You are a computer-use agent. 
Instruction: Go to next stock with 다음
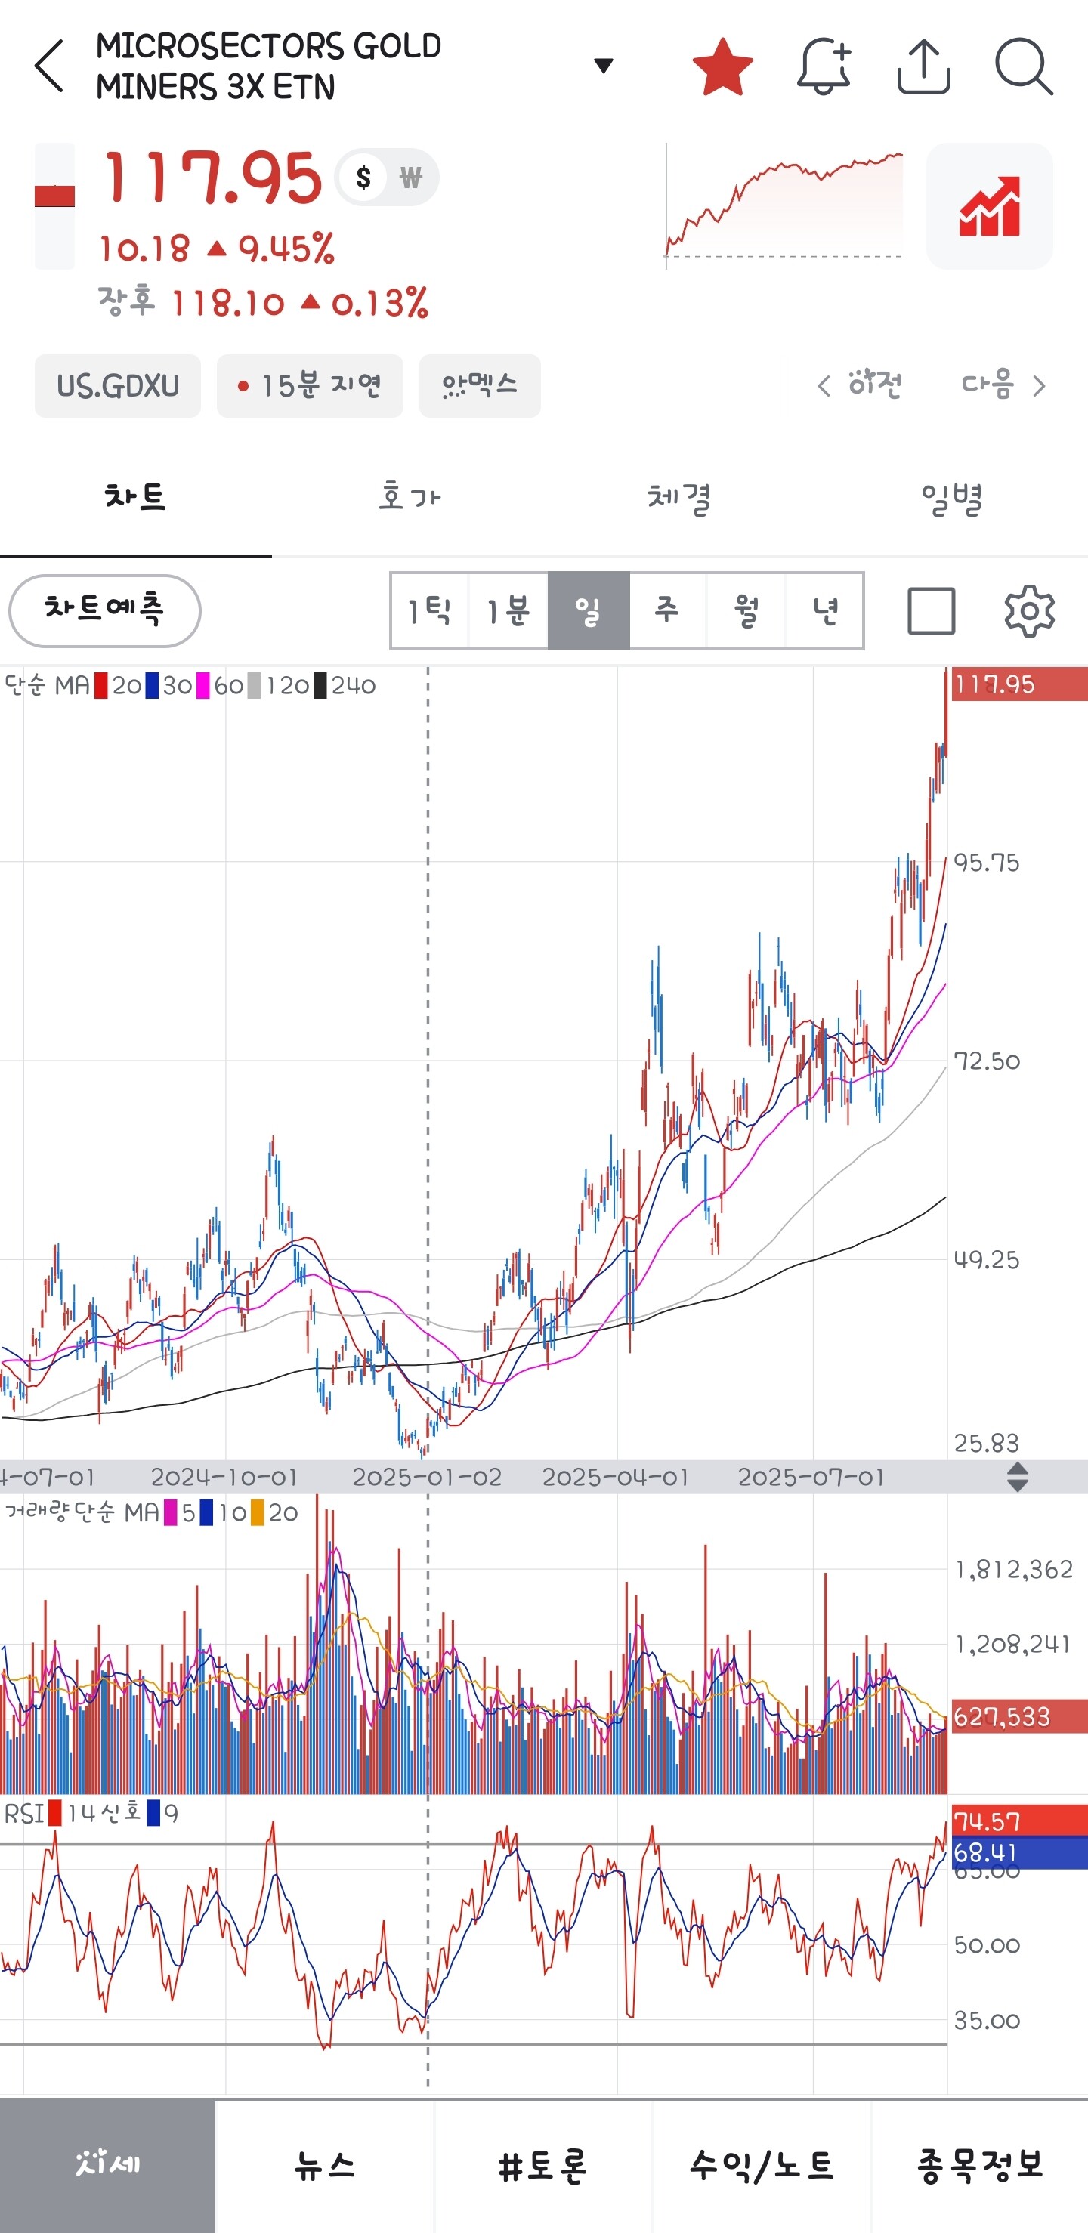click(1004, 384)
